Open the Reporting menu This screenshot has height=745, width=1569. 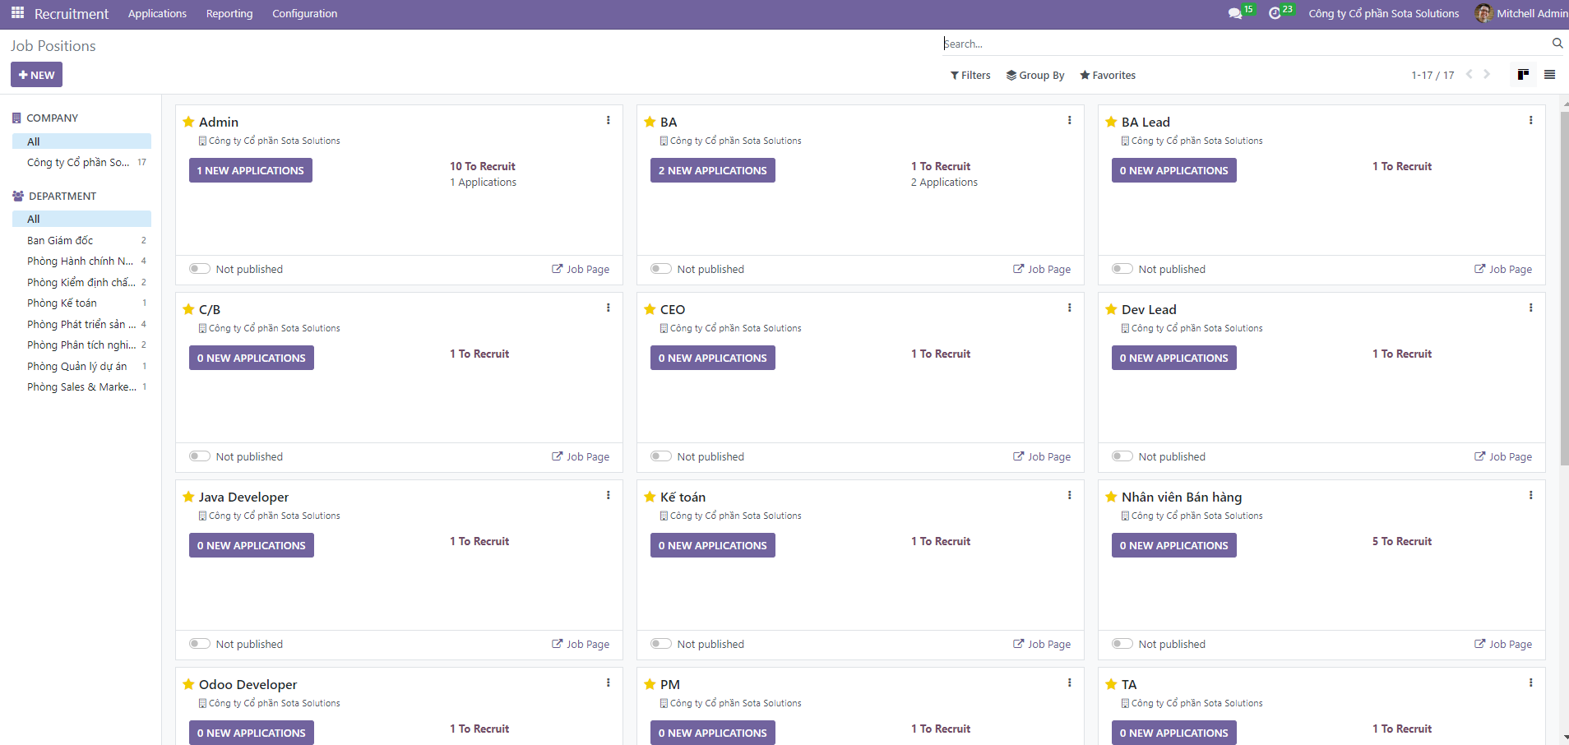pyautogui.click(x=229, y=14)
